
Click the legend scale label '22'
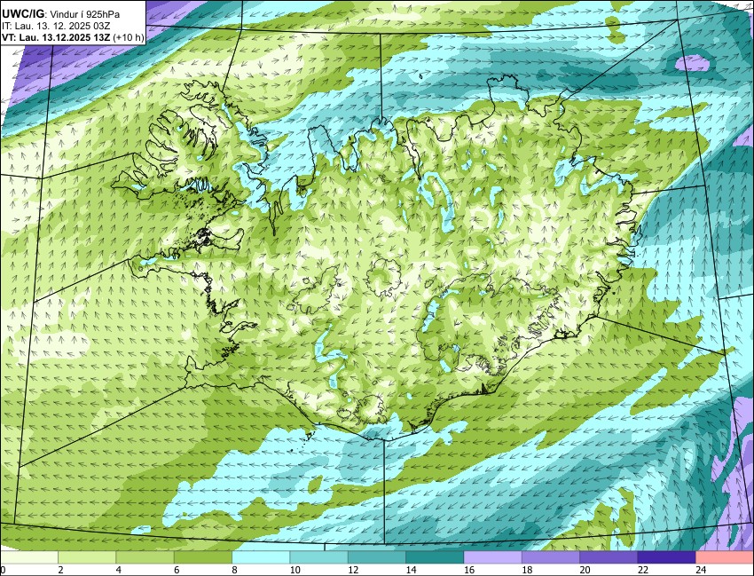(642, 570)
